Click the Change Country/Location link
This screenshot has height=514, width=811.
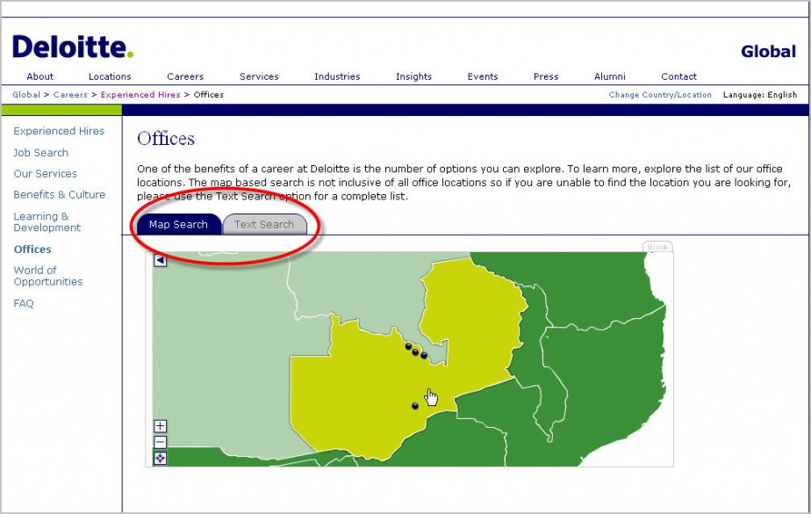click(660, 95)
